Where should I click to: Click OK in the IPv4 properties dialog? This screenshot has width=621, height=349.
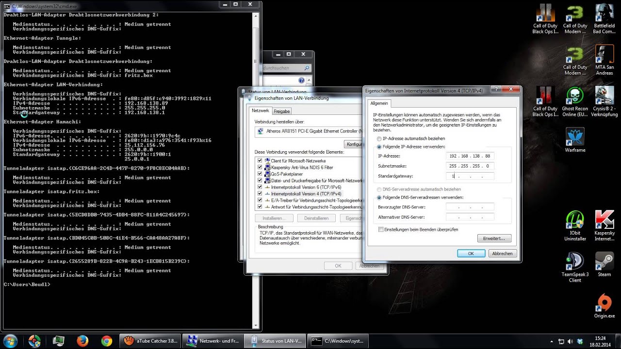[x=471, y=254]
